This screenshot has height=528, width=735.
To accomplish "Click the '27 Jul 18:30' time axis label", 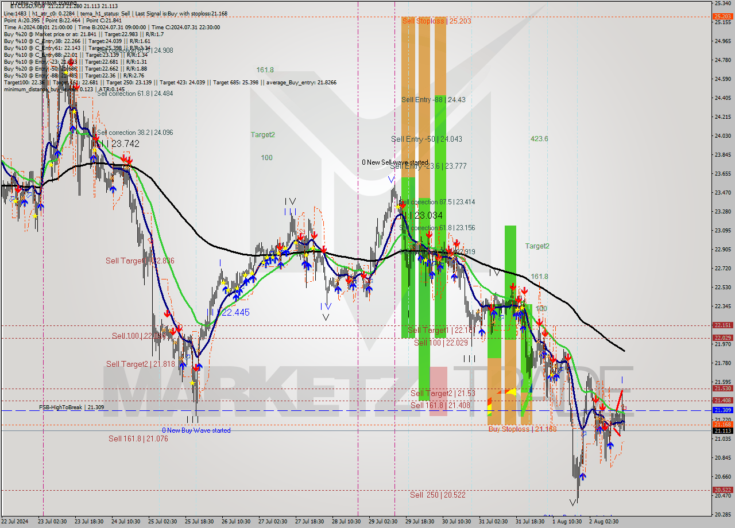I will [x=309, y=522].
